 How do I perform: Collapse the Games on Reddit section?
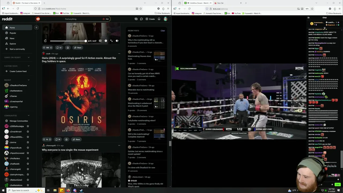point(29,57)
